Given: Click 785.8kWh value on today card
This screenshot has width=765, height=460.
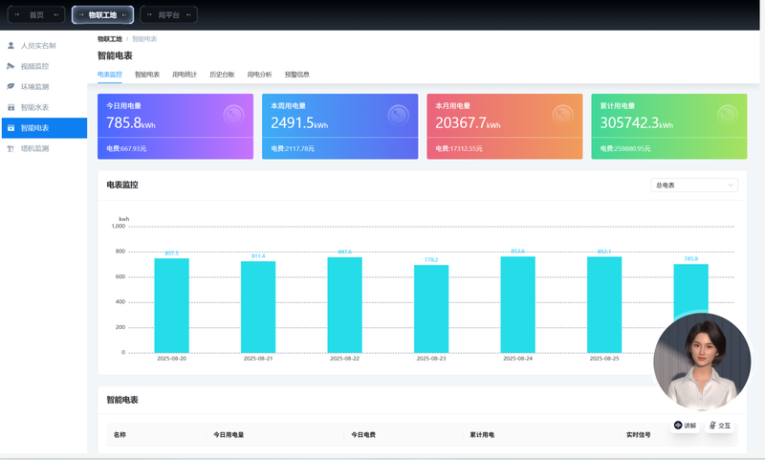Looking at the screenshot, I should click(x=131, y=123).
